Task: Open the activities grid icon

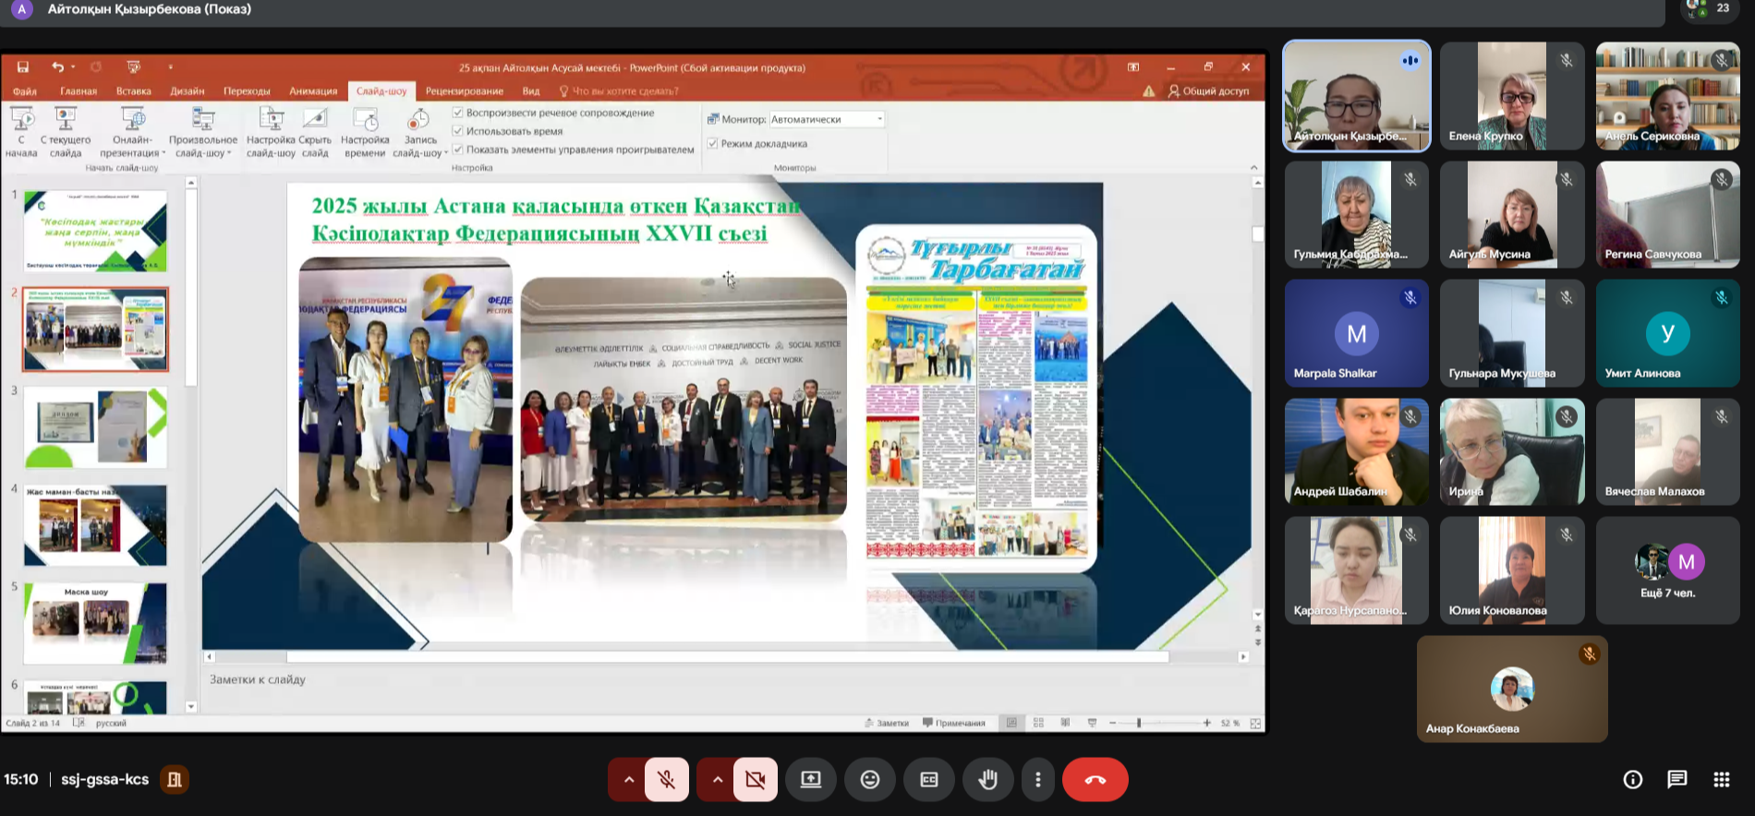Action: (x=1721, y=780)
